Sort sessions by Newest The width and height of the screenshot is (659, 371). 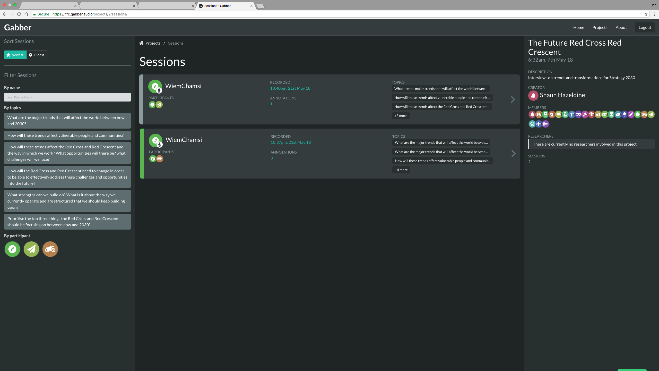click(15, 55)
